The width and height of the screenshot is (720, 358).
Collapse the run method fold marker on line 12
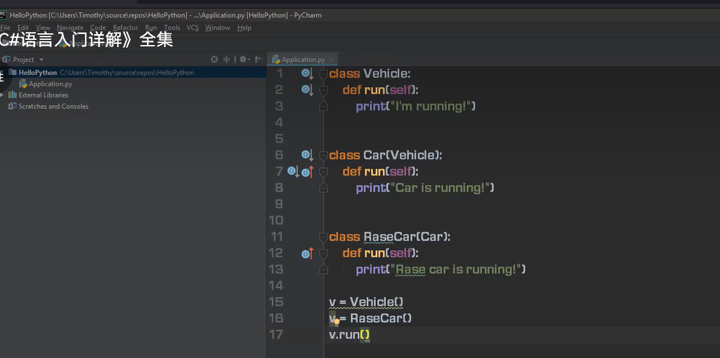pos(323,253)
